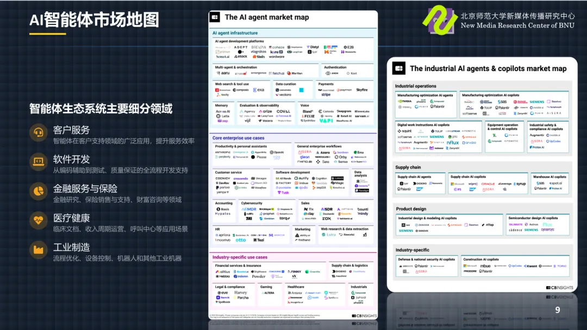Click the 医疗健康 item title
Image resolution: width=587 pixels, height=330 pixels.
tap(72, 218)
